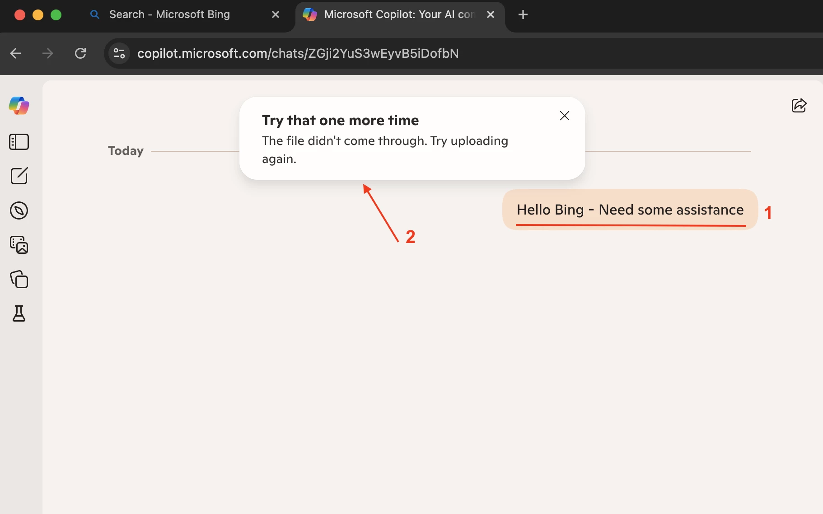Viewport: 823px width, 514px height.
Task: Open site information icon in address bar
Action: tap(119, 53)
